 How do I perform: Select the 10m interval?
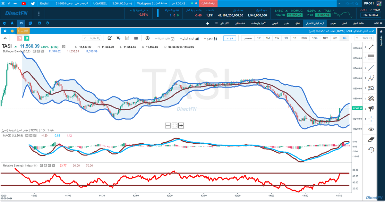[325, 38]
